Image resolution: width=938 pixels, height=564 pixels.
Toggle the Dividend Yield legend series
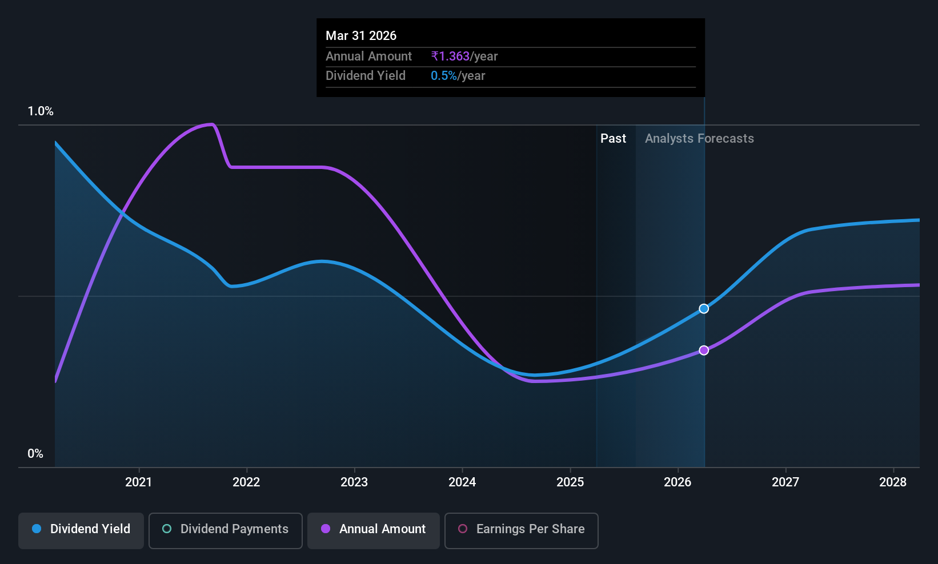pyautogui.click(x=81, y=531)
